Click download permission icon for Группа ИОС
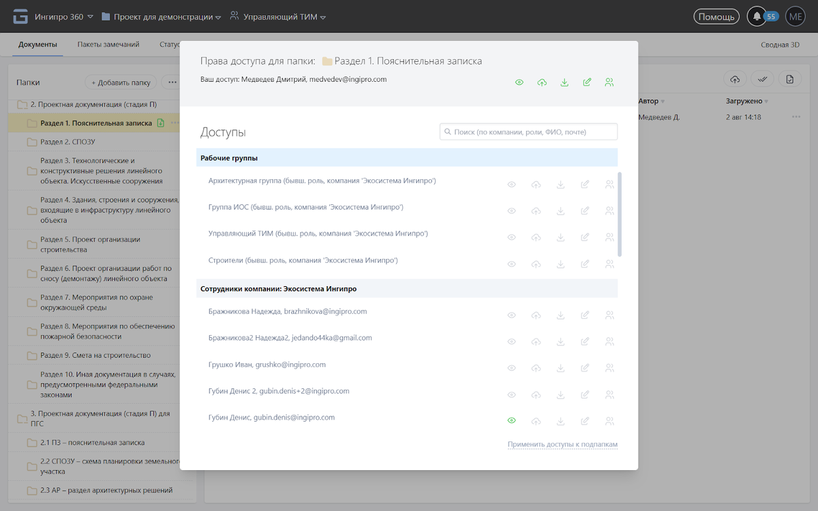Screen dimensions: 818x511 pos(560,211)
